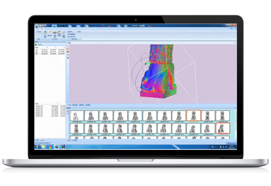
Task: Select the second row in the coordinates table
Action: click(x=50, y=52)
